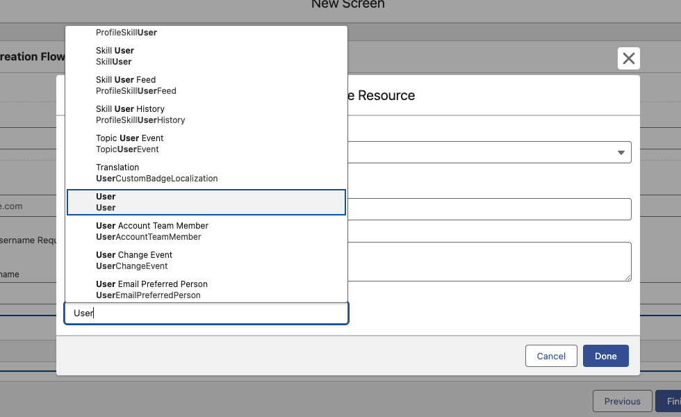Click the Done button
Screen dimensions: 681x417
pyautogui.click(x=605, y=356)
